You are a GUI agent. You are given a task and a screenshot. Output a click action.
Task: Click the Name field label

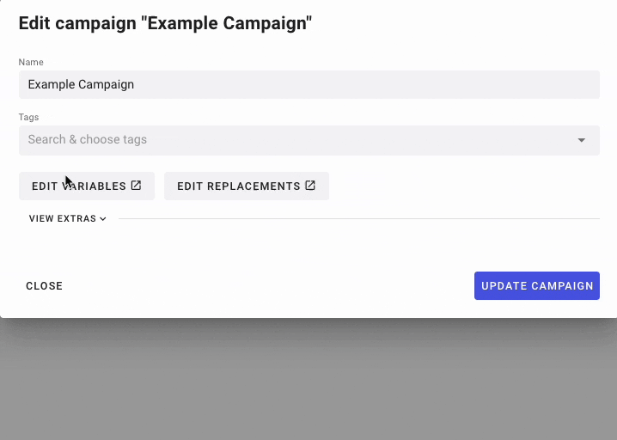coord(31,62)
